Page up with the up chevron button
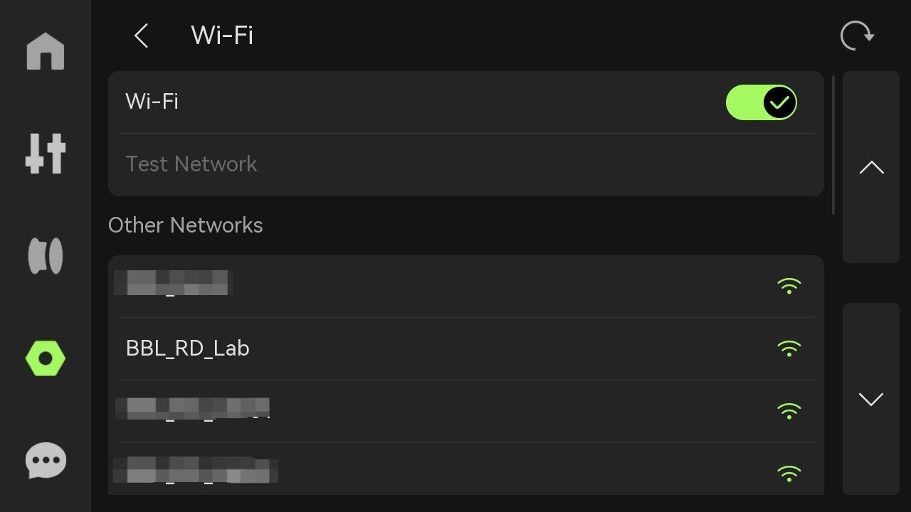911x512 pixels. [x=871, y=167]
